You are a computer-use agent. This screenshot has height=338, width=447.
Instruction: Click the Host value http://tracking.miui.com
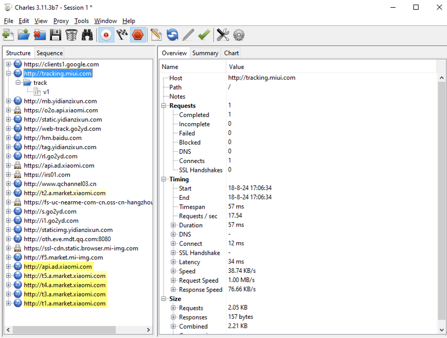262,78
